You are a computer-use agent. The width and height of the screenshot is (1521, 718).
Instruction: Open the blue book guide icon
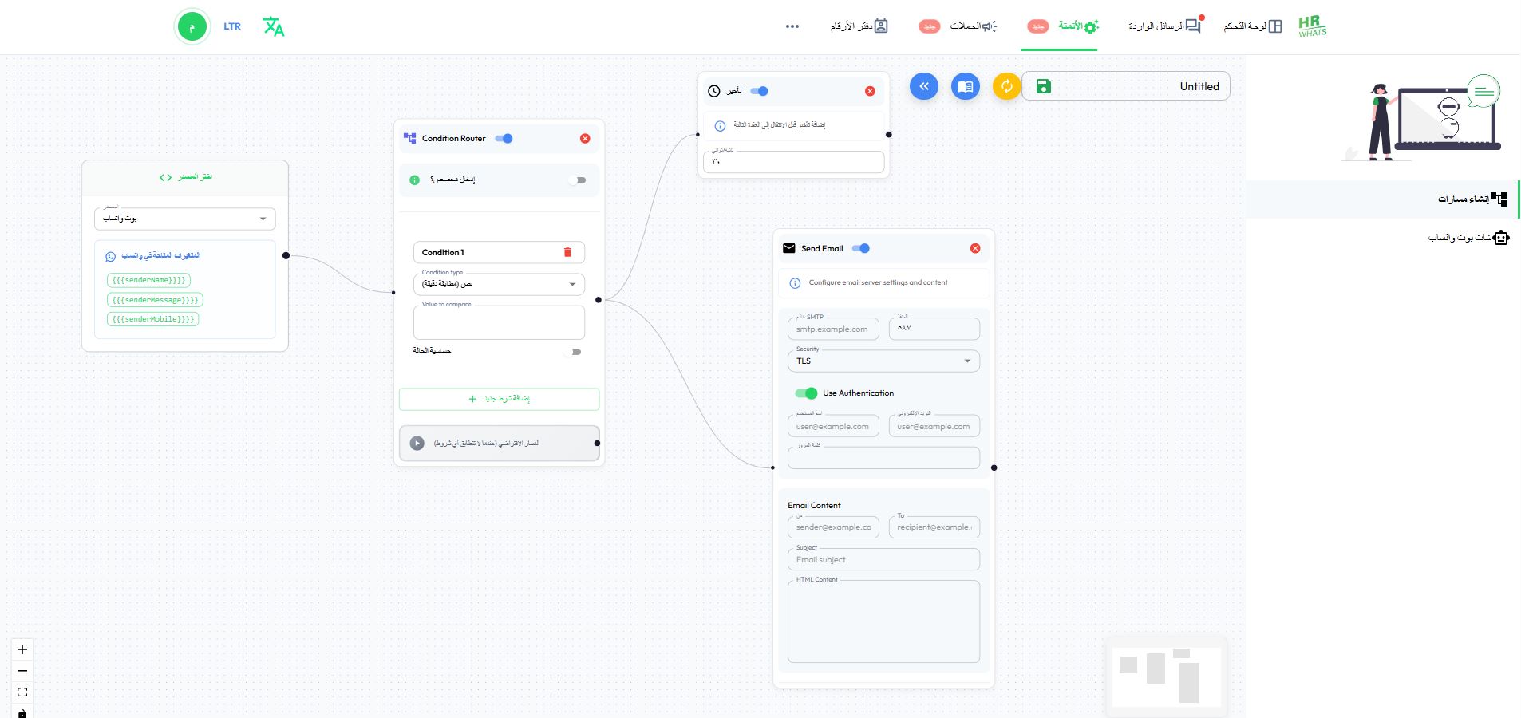point(965,86)
